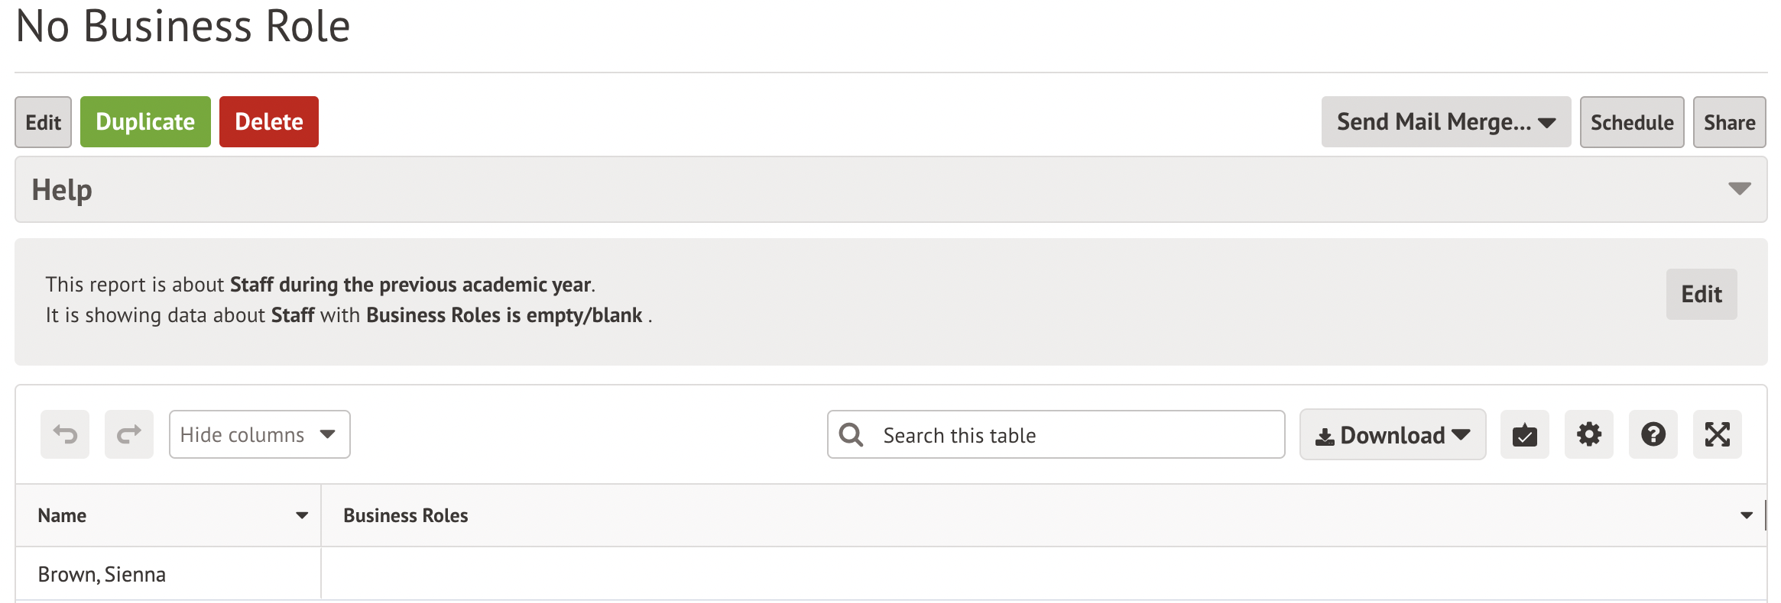Expand the Help panel
Viewport: 1781px width, 603px height.
(x=1739, y=189)
